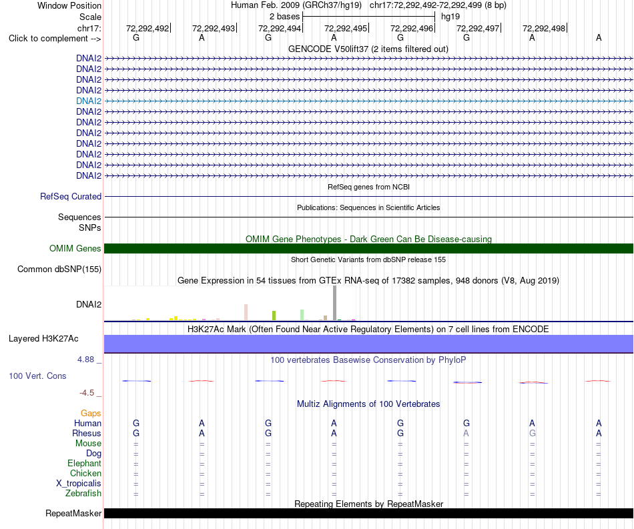
Task: Select the OMIM Genes track label
Action: [x=75, y=249]
